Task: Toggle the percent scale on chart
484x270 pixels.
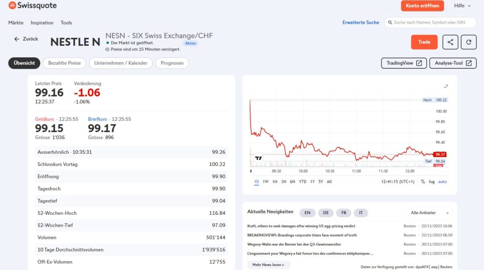Action: click(423, 182)
